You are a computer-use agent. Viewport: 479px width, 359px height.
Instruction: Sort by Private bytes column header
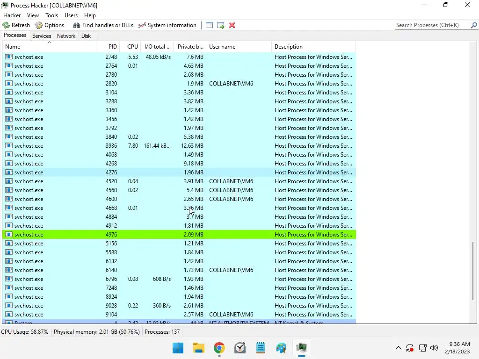[x=190, y=47]
